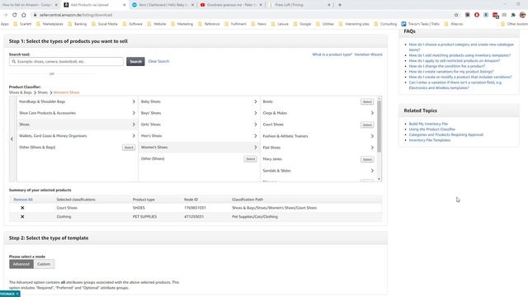Screen dimensions: 528x297
Task: Open the Build My Inventory File link
Action: (428, 124)
